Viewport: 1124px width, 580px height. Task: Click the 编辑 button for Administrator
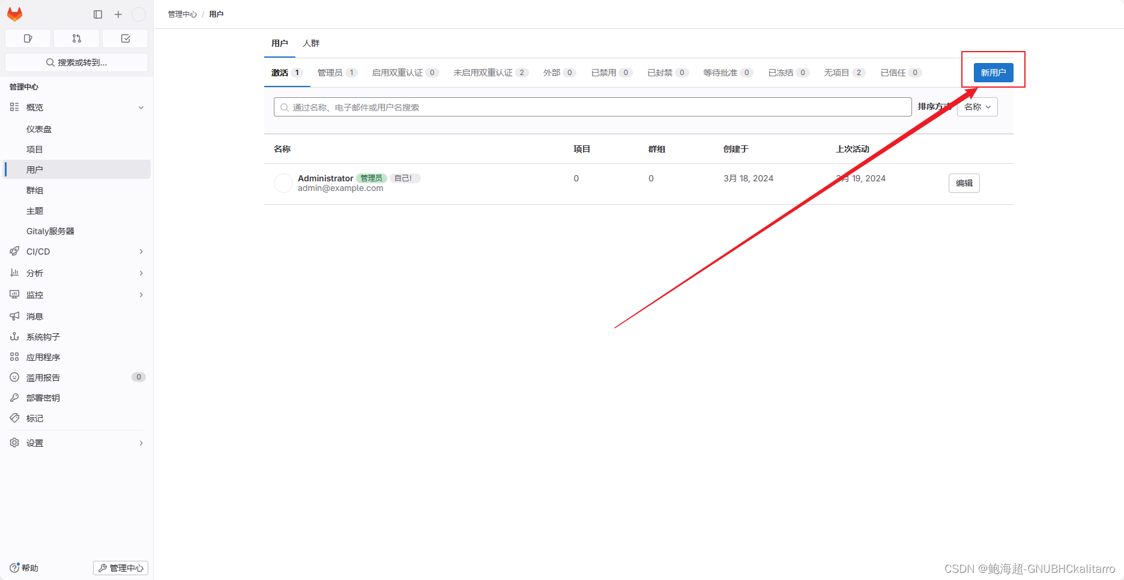pyautogui.click(x=964, y=183)
